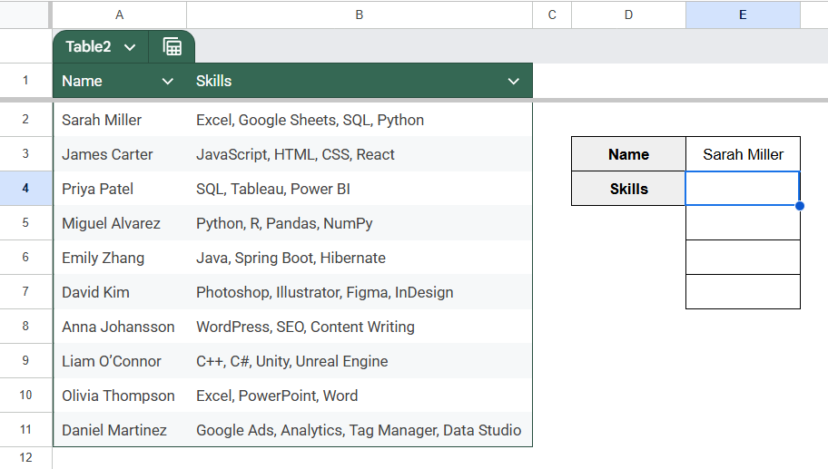Select row 11 header

25,429
